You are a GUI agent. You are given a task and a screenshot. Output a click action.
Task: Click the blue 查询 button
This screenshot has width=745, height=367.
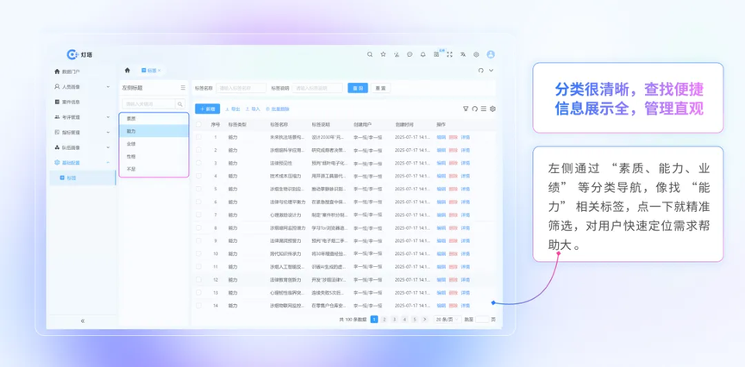click(x=358, y=88)
